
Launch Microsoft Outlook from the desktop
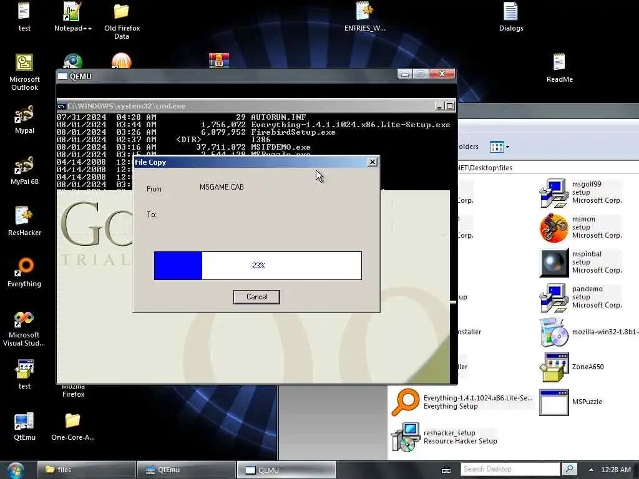pyautogui.click(x=24, y=72)
